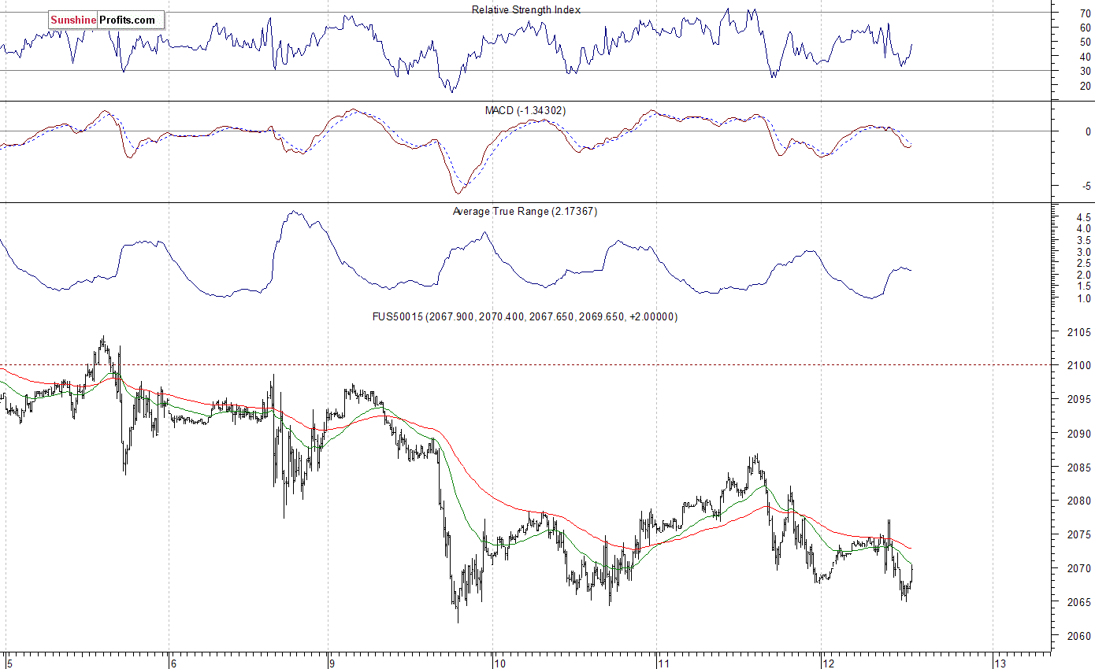1095x669 pixels.
Task: Click the 30 label on RSI axis
Action: pyautogui.click(x=1085, y=71)
